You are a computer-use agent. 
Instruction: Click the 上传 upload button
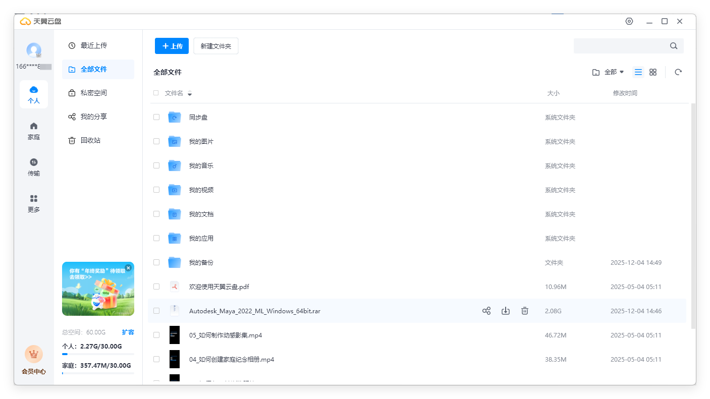coord(172,46)
